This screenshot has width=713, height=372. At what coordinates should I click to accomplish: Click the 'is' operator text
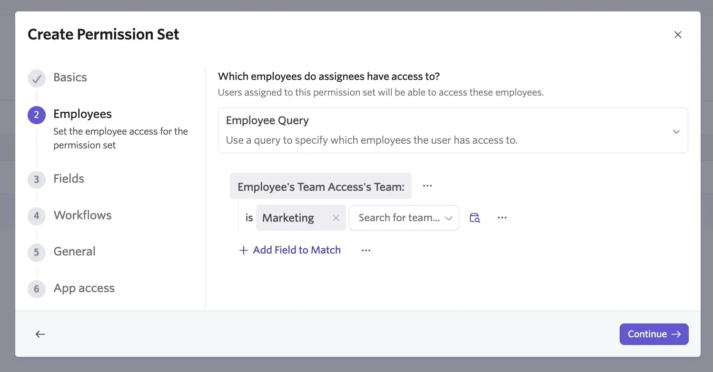pos(249,218)
